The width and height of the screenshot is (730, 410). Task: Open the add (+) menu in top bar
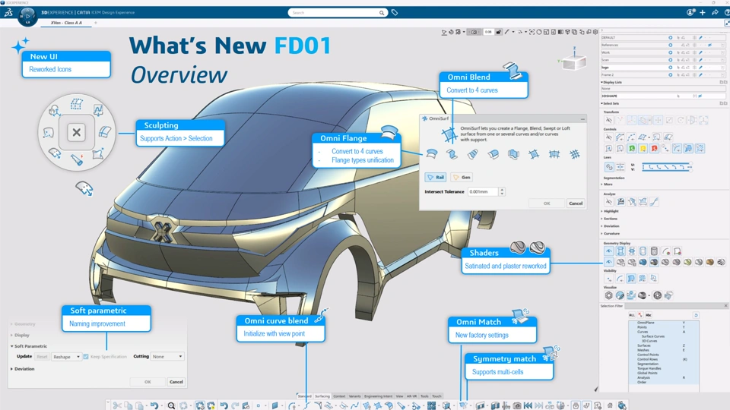703,13
